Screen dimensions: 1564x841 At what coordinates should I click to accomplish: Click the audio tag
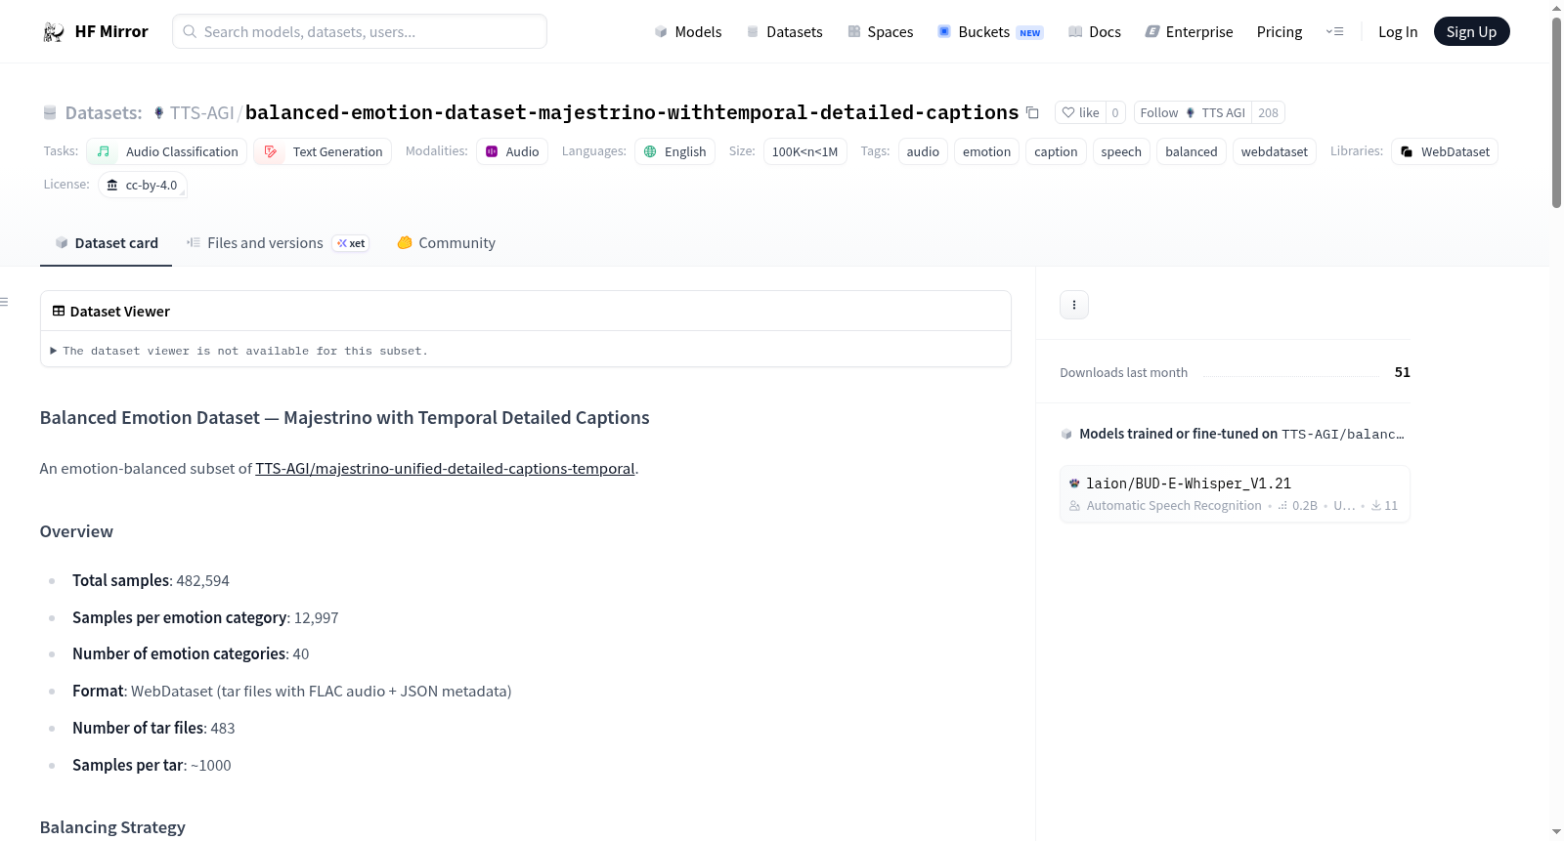(923, 151)
